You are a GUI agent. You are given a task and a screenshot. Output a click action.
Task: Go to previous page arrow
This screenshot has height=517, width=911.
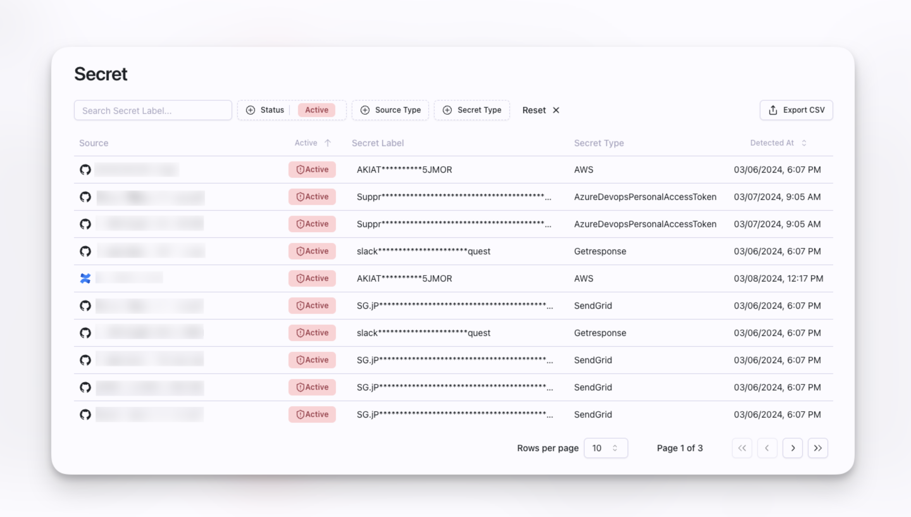pos(767,448)
